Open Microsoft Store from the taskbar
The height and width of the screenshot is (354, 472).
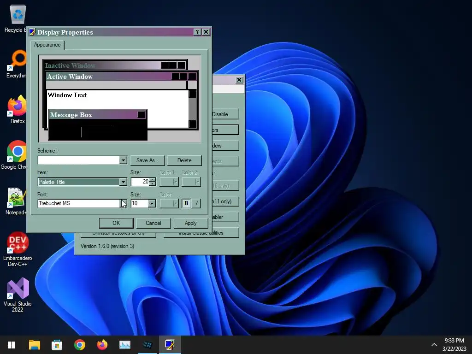point(57,345)
